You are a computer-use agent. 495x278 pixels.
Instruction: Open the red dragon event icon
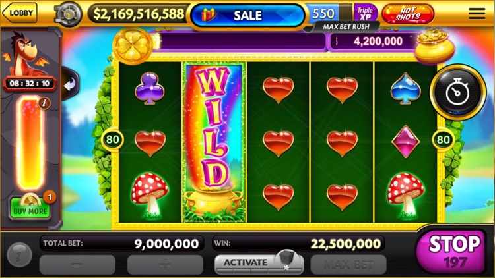click(26, 53)
